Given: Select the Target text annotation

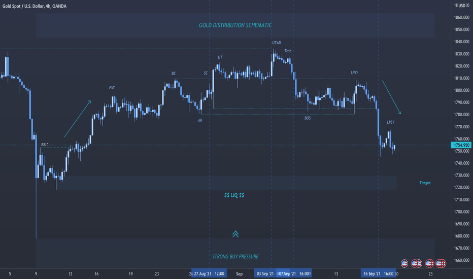Looking at the screenshot, I should (425, 183).
